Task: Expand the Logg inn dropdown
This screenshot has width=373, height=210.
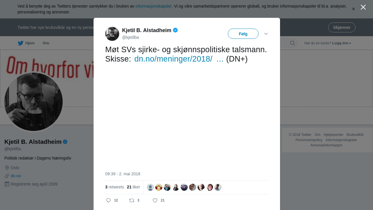Action: pyautogui.click(x=342, y=43)
